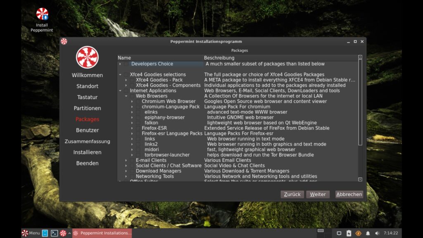Image resolution: width=423 pixels, height=238 pixels.
Task: Go to the Partitionen step
Action: pyautogui.click(x=87, y=108)
